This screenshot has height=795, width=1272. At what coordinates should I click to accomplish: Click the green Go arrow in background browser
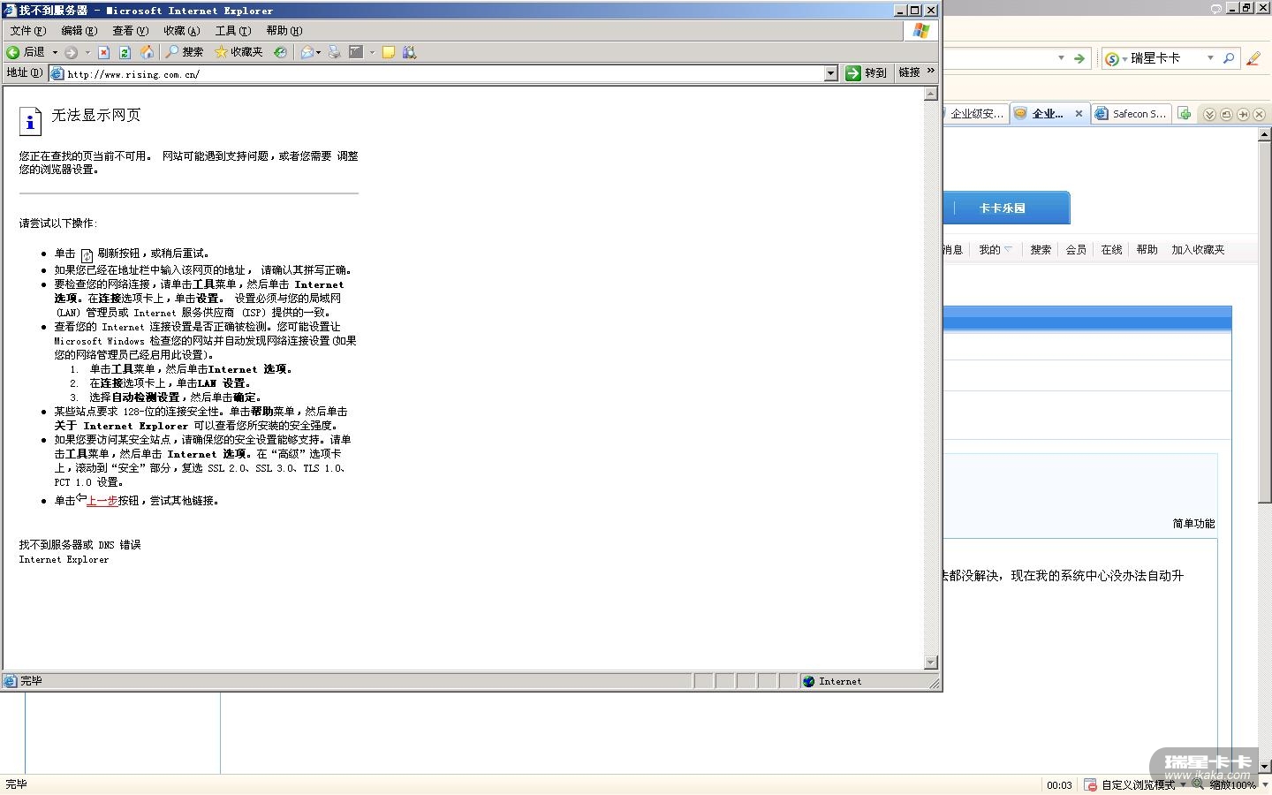(x=1079, y=58)
